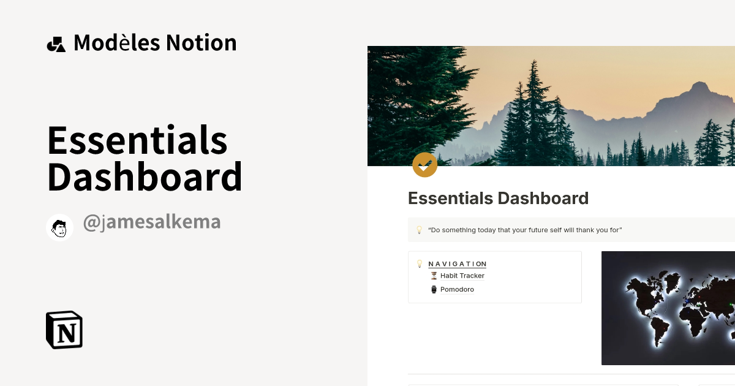The image size is (735, 386).
Task: Click the Modèles Notion logo icon
Action: tap(56, 43)
